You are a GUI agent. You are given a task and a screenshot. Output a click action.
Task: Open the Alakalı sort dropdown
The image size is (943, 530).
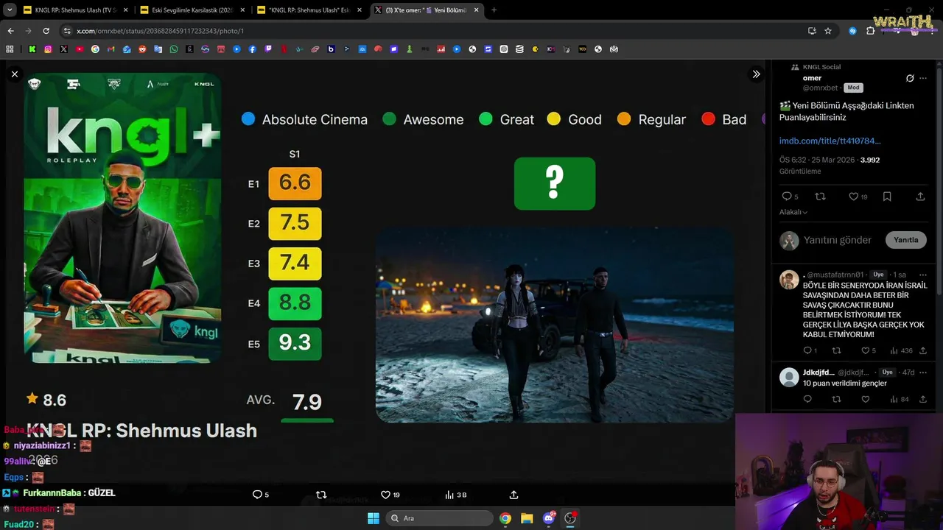(793, 212)
